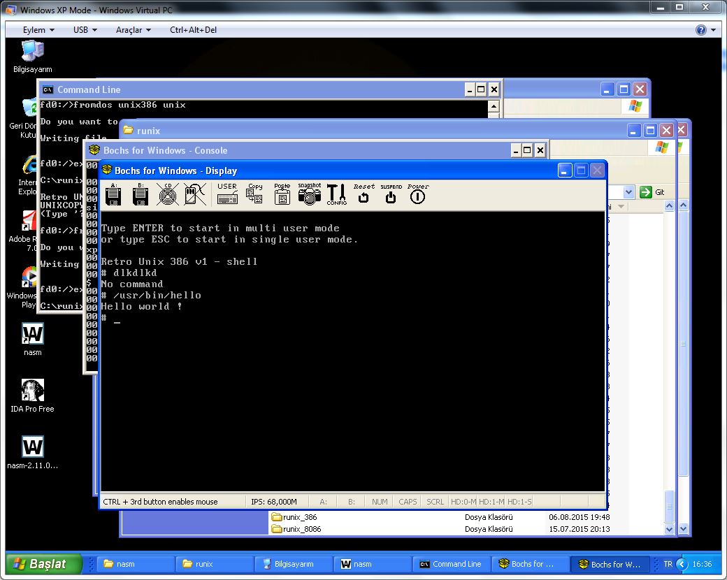The width and height of the screenshot is (727, 580).
Task: Click the Bochs Display title bar icon
Action: tap(107, 170)
